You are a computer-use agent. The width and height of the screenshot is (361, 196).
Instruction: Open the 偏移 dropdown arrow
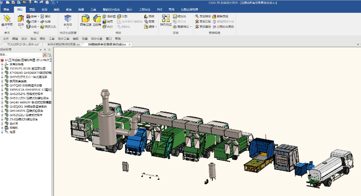(155, 27)
